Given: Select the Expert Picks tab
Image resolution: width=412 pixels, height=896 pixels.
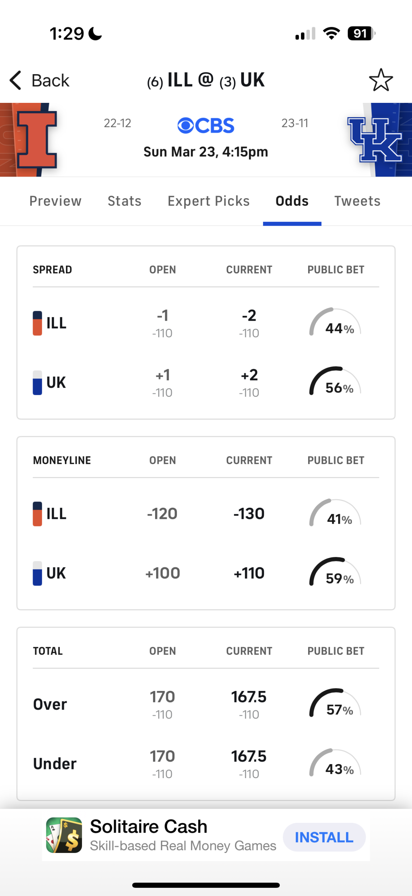Looking at the screenshot, I should tap(209, 201).
